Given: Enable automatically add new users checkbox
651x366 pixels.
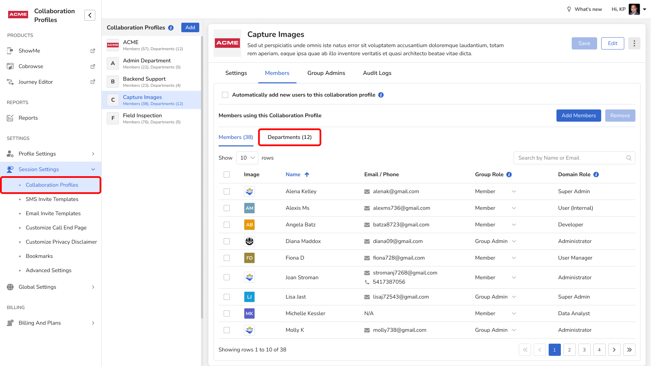Looking at the screenshot, I should (225, 95).
